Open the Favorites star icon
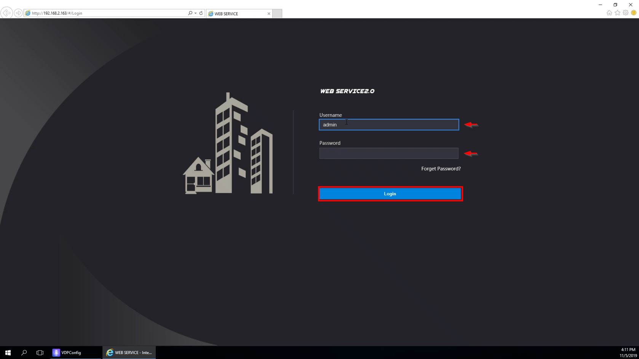639x359 pixels. [618, 13]
